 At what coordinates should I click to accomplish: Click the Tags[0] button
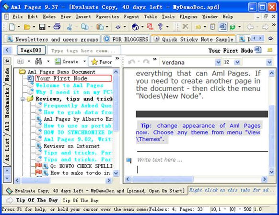pyautogui.click(x=31, y=50)
